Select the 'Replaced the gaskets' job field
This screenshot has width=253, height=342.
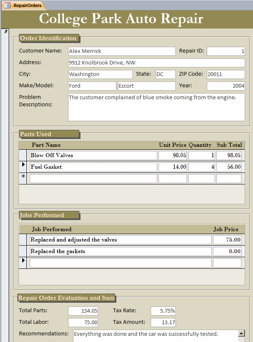pyautogui.click(x=121, y=251)
